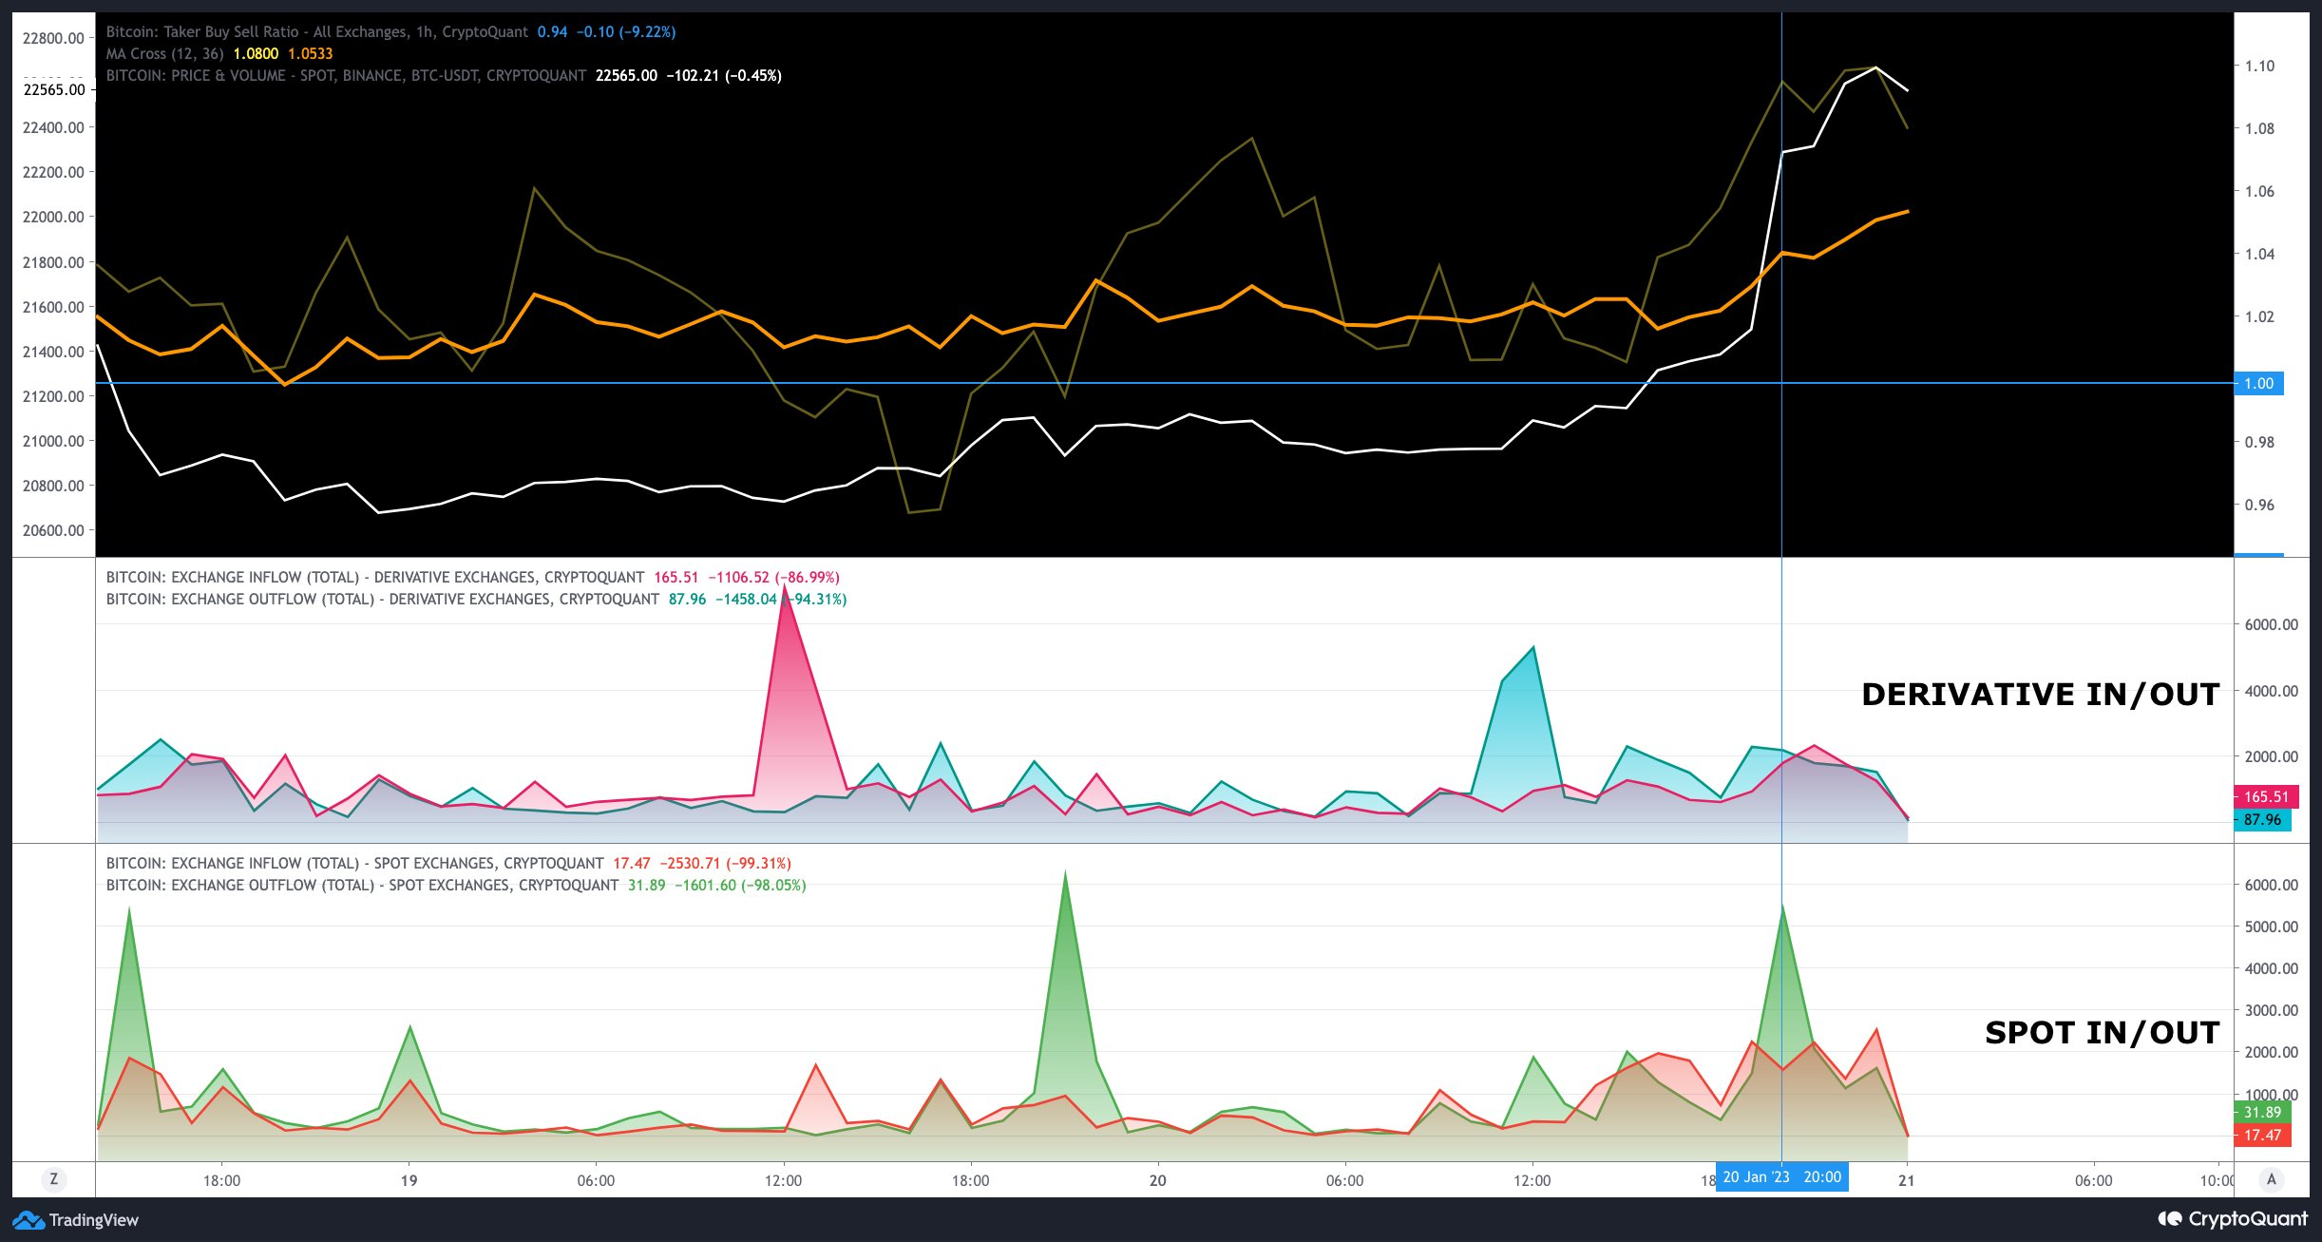Click derivative exchange outflow legend title

click(382, 600)
